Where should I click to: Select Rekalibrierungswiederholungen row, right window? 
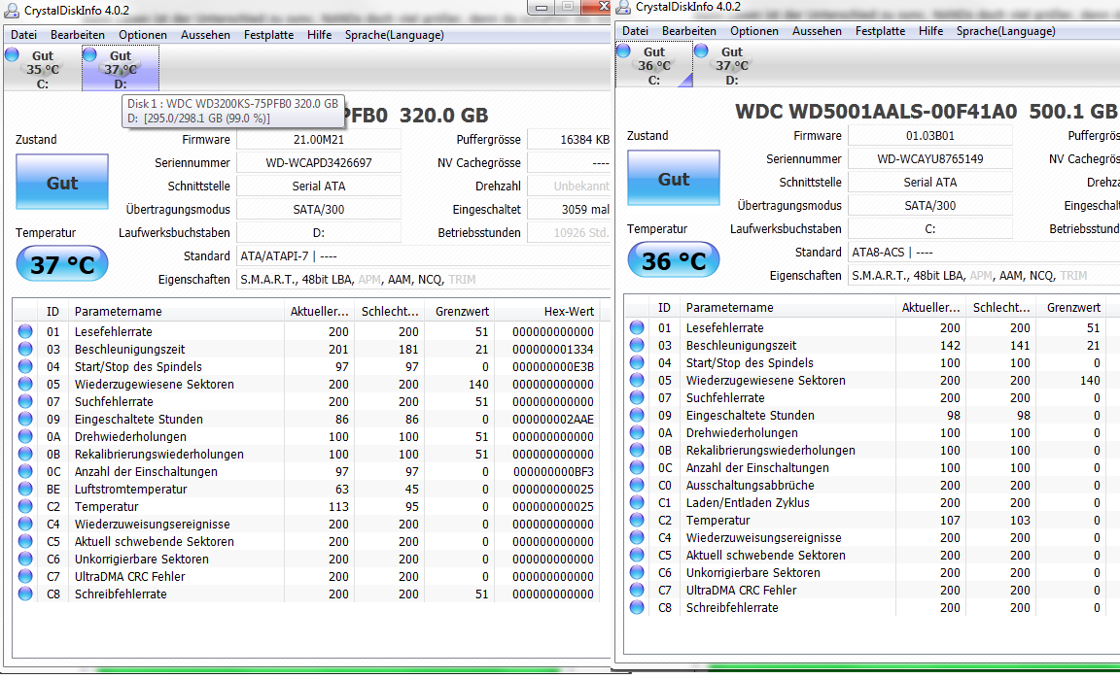pyautogui.click(x=871, y=450)
